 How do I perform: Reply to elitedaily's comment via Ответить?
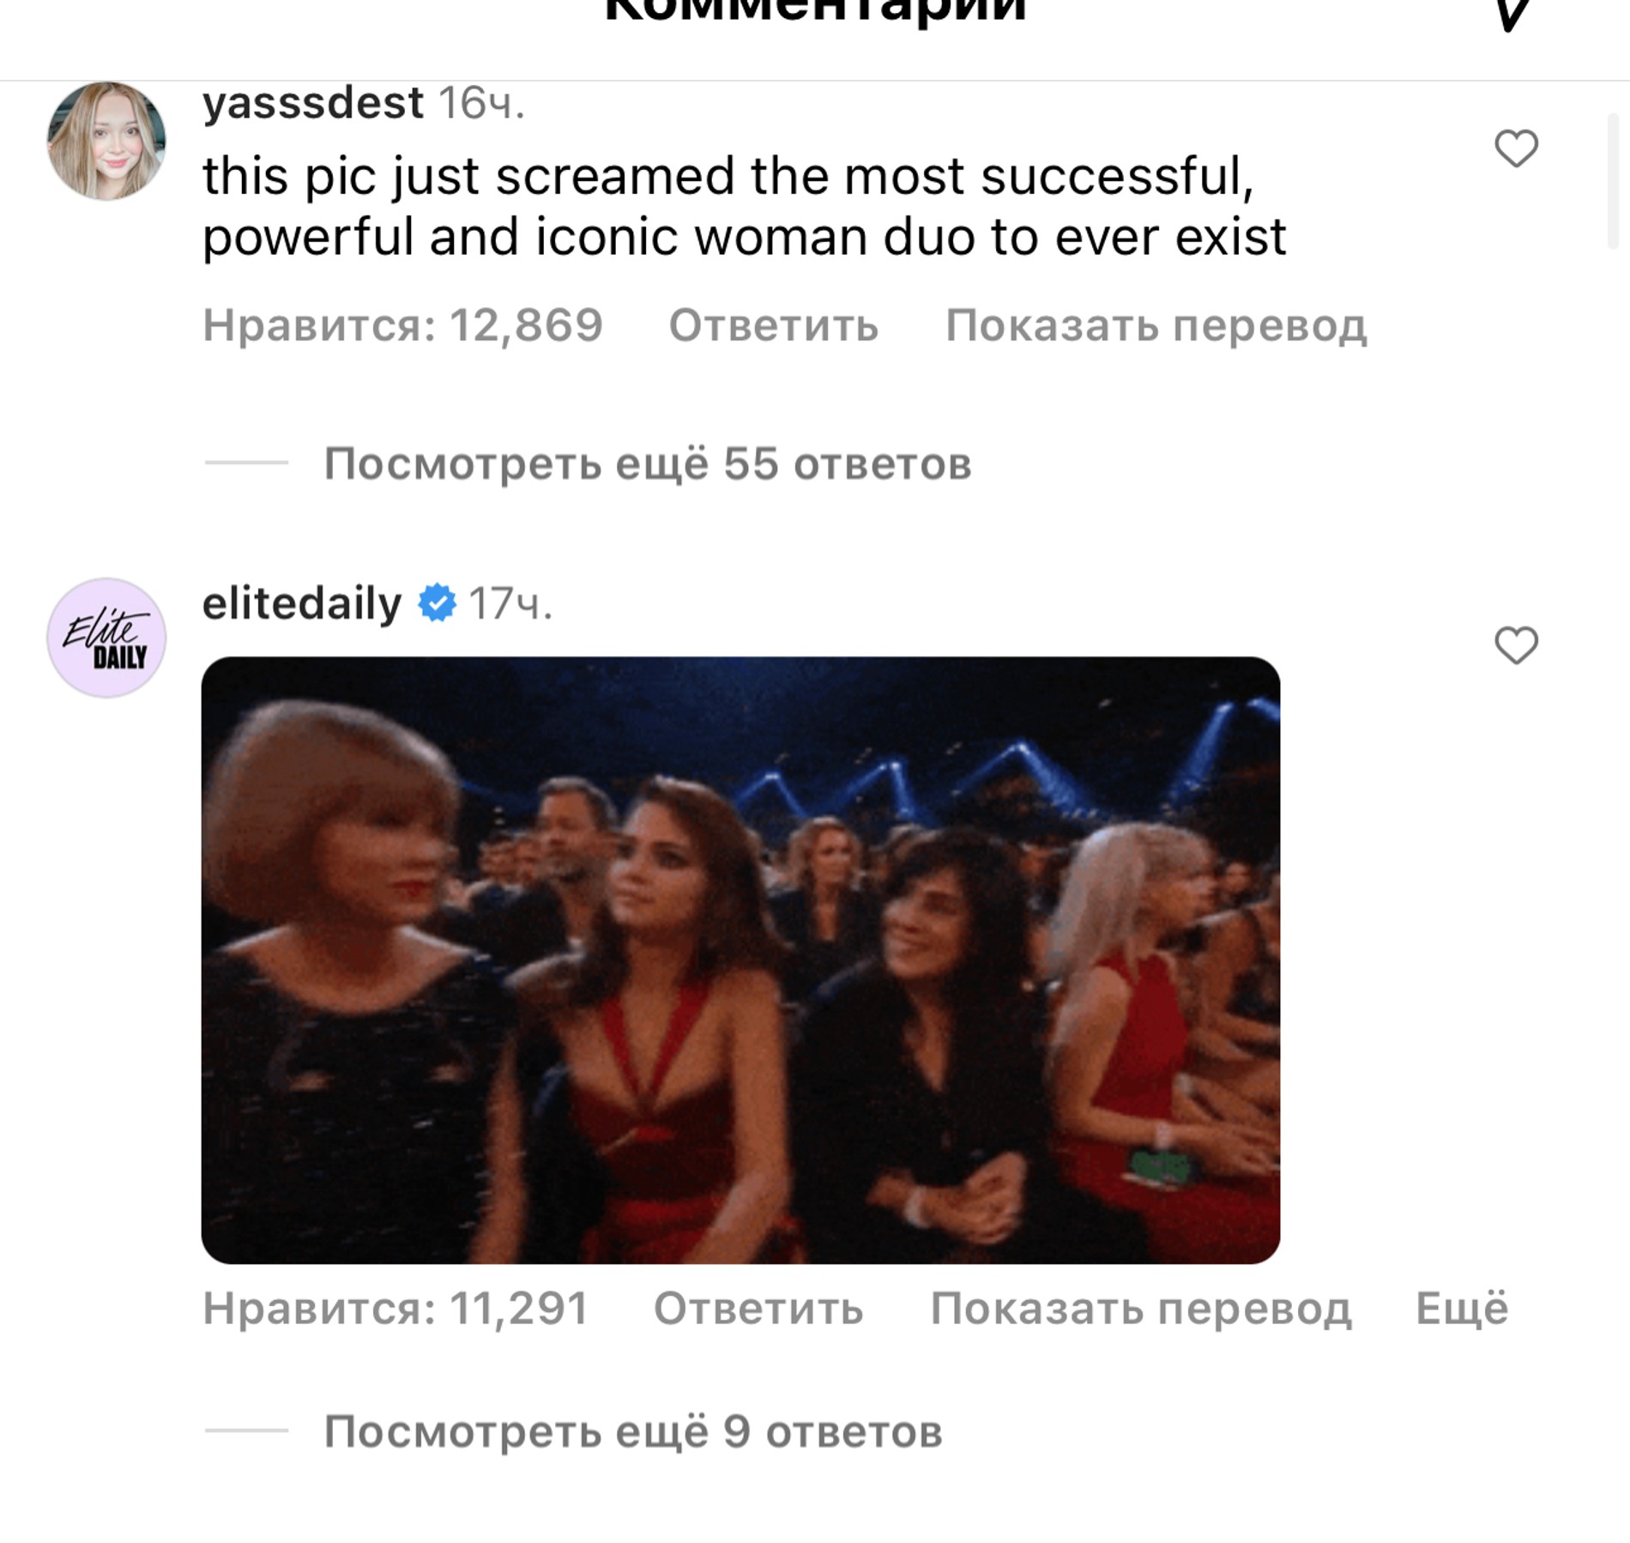tap(758, 1309)
